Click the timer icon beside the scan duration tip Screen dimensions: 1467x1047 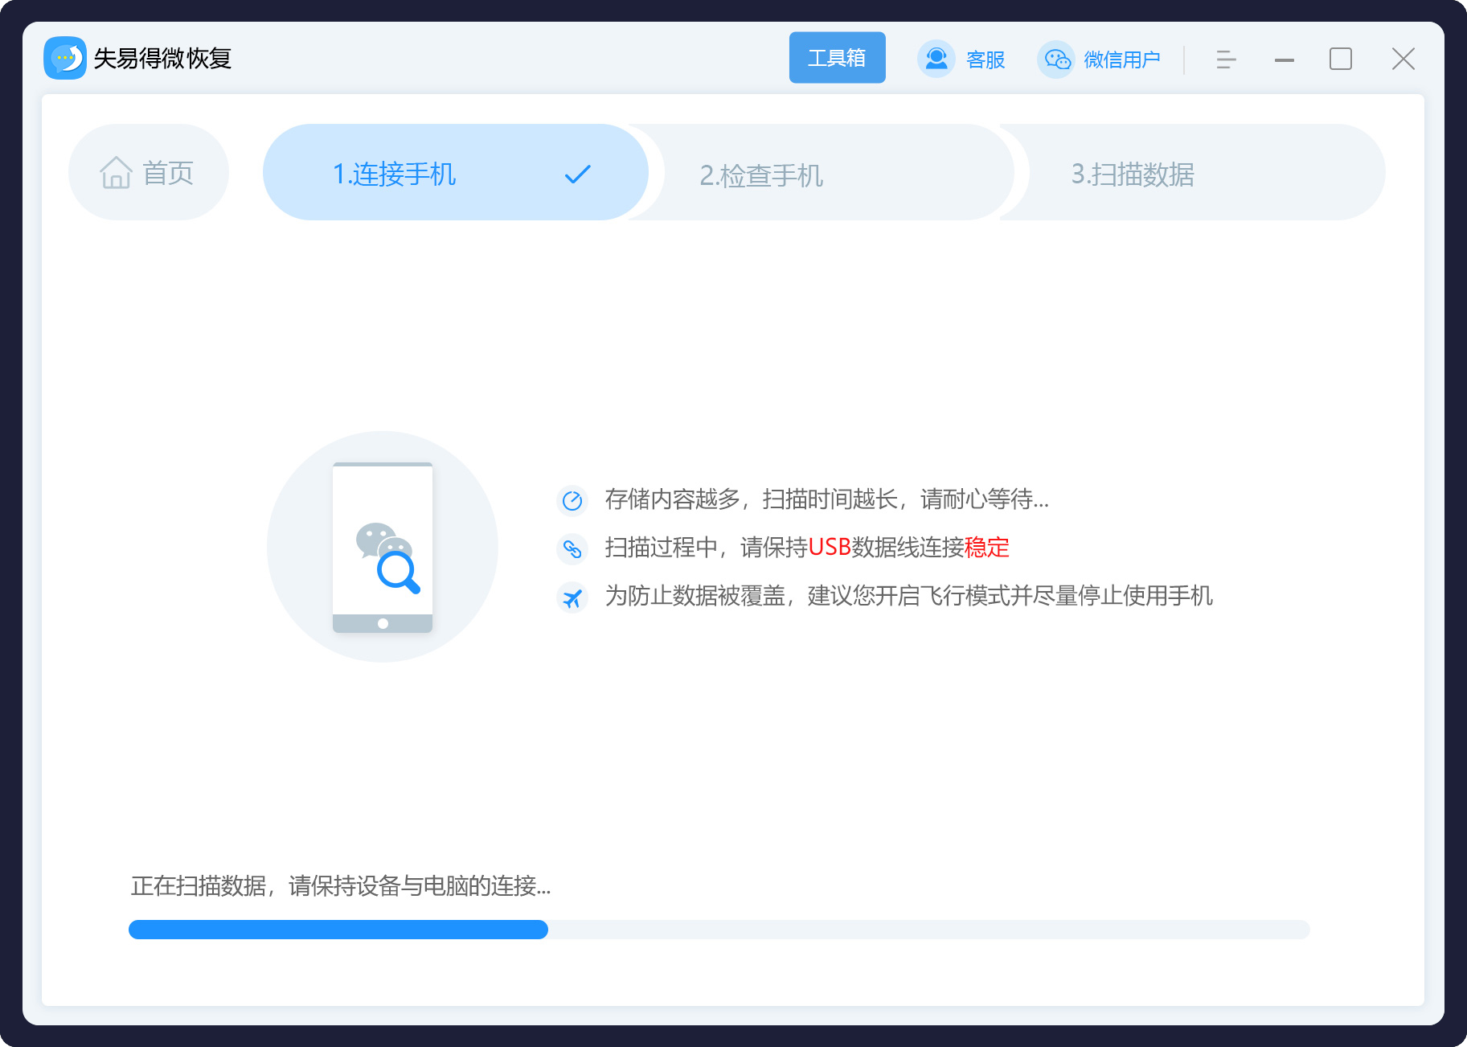(572, 500)
